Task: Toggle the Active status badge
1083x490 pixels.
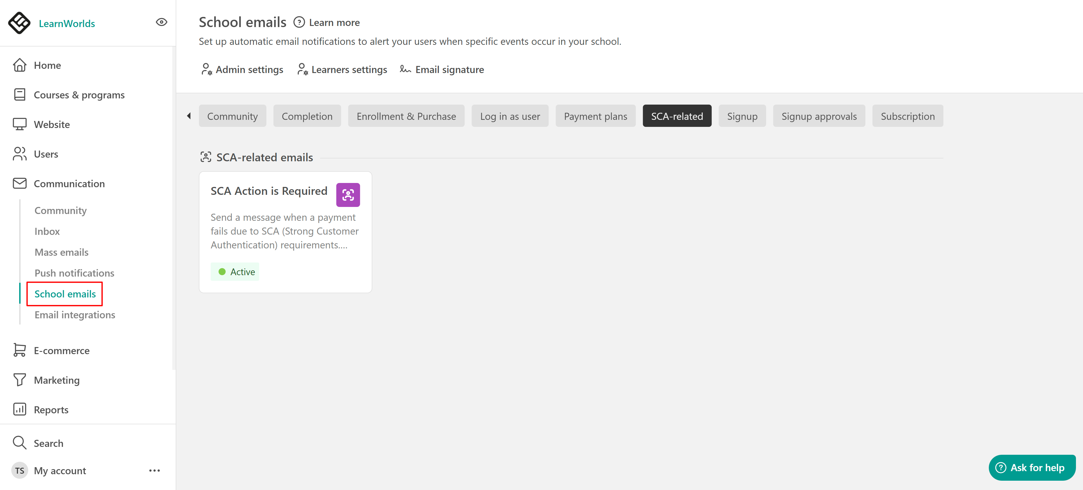Action: [x=235, y=272]
